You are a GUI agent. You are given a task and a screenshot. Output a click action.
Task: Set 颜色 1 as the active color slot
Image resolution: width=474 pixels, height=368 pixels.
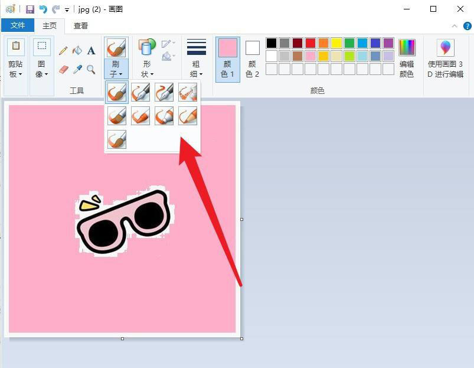227,59
